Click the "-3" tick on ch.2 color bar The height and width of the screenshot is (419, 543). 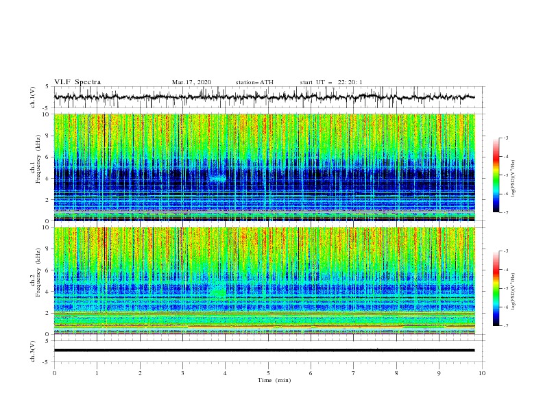point(506,251)
